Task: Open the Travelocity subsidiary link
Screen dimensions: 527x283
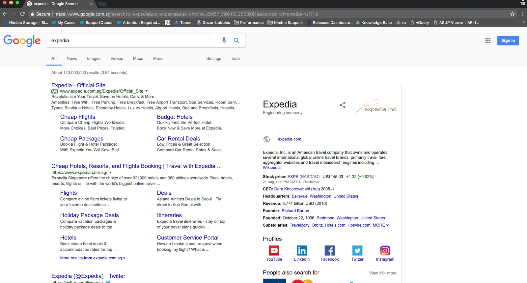Action: click(300, 225)
